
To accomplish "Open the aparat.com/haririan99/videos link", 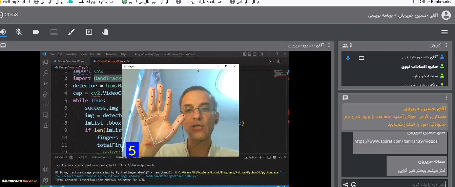I will tap(396, 141).
